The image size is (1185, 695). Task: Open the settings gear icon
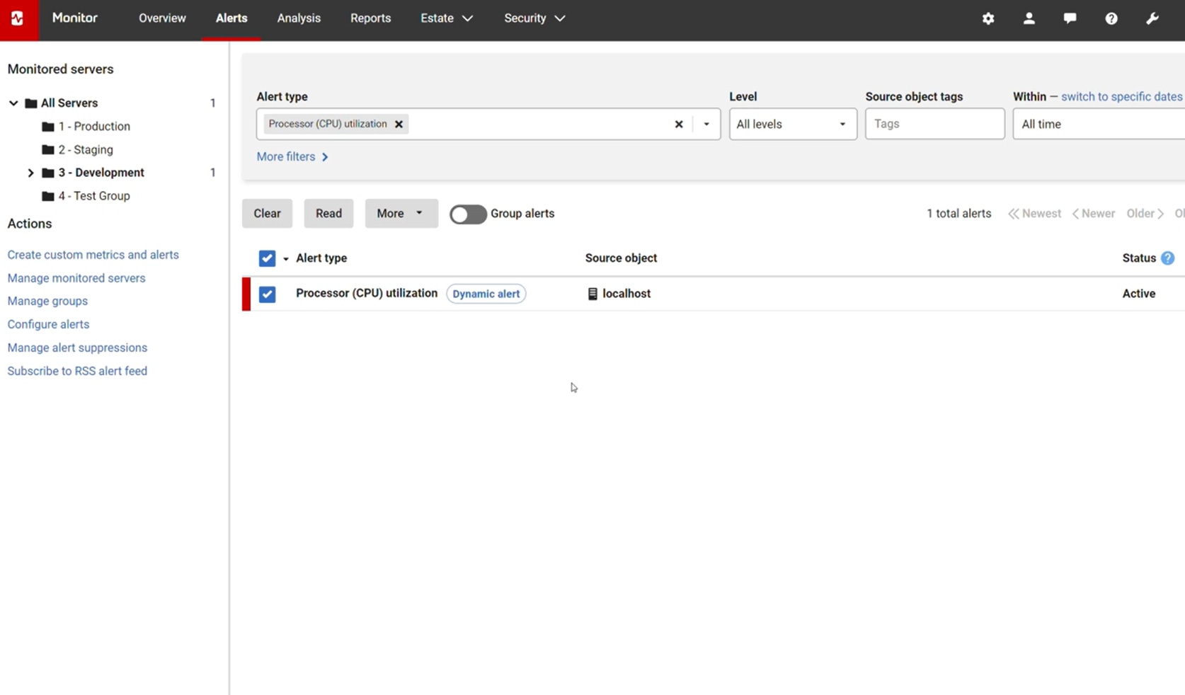(x=988, y=18)
